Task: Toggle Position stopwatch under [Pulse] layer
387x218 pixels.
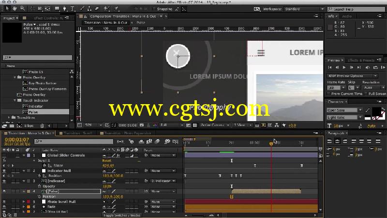Action: coord(39,197)
